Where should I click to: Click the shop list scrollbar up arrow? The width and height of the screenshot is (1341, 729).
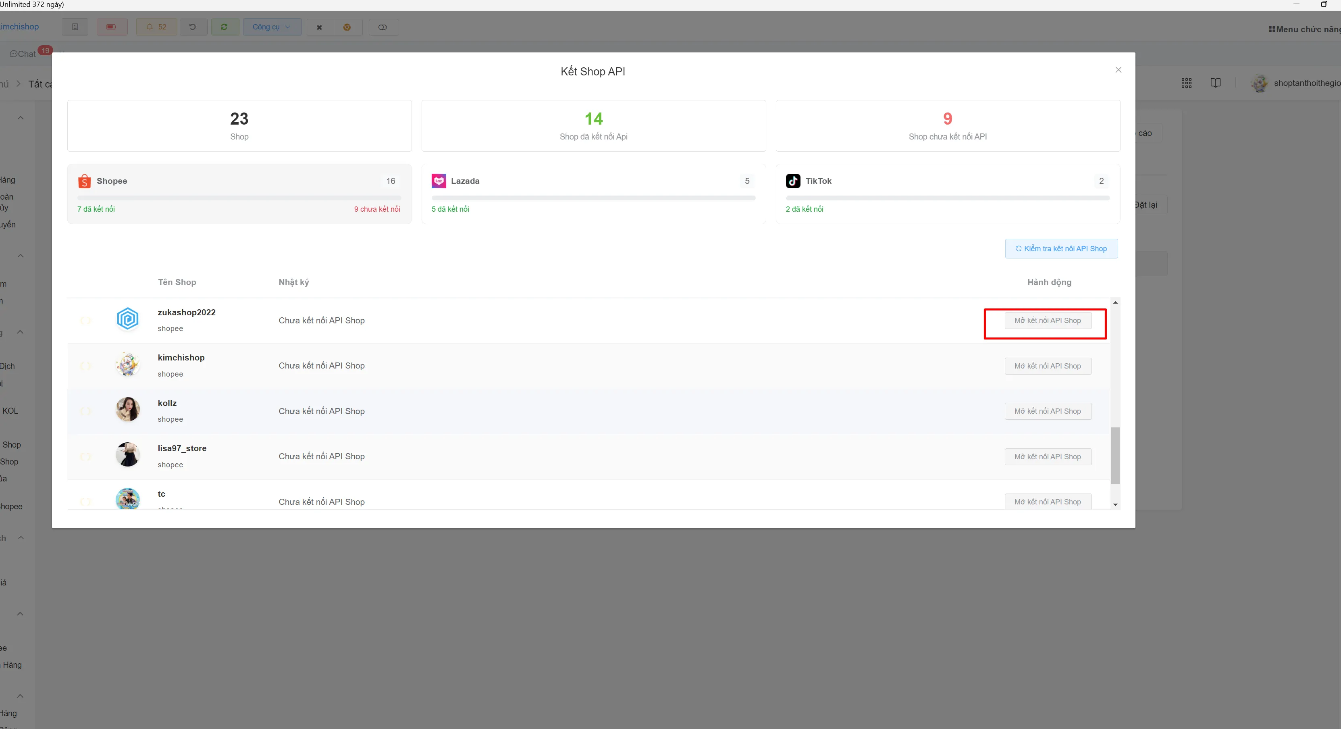tap(1115, 302)
